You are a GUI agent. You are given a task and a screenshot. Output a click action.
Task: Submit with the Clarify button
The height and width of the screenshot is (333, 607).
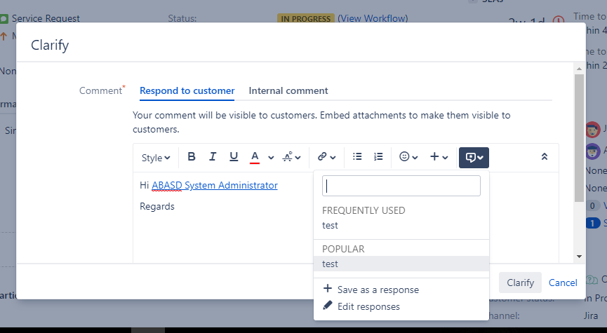click(x=520, y=283)
